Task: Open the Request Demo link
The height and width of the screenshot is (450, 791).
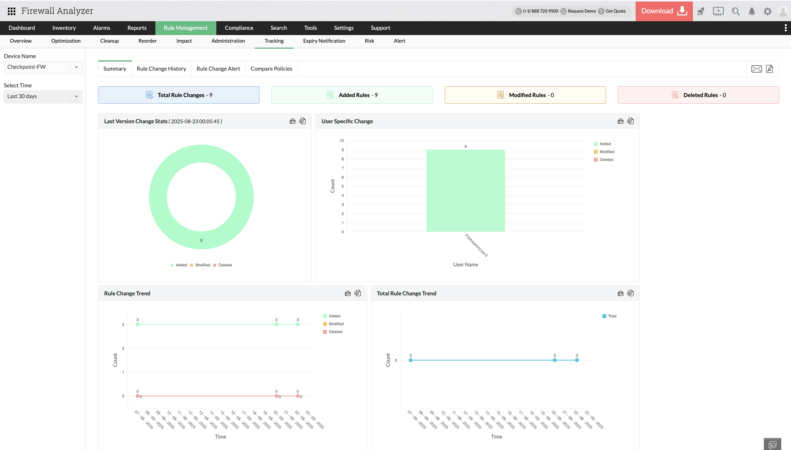Action: coord(582,11)
